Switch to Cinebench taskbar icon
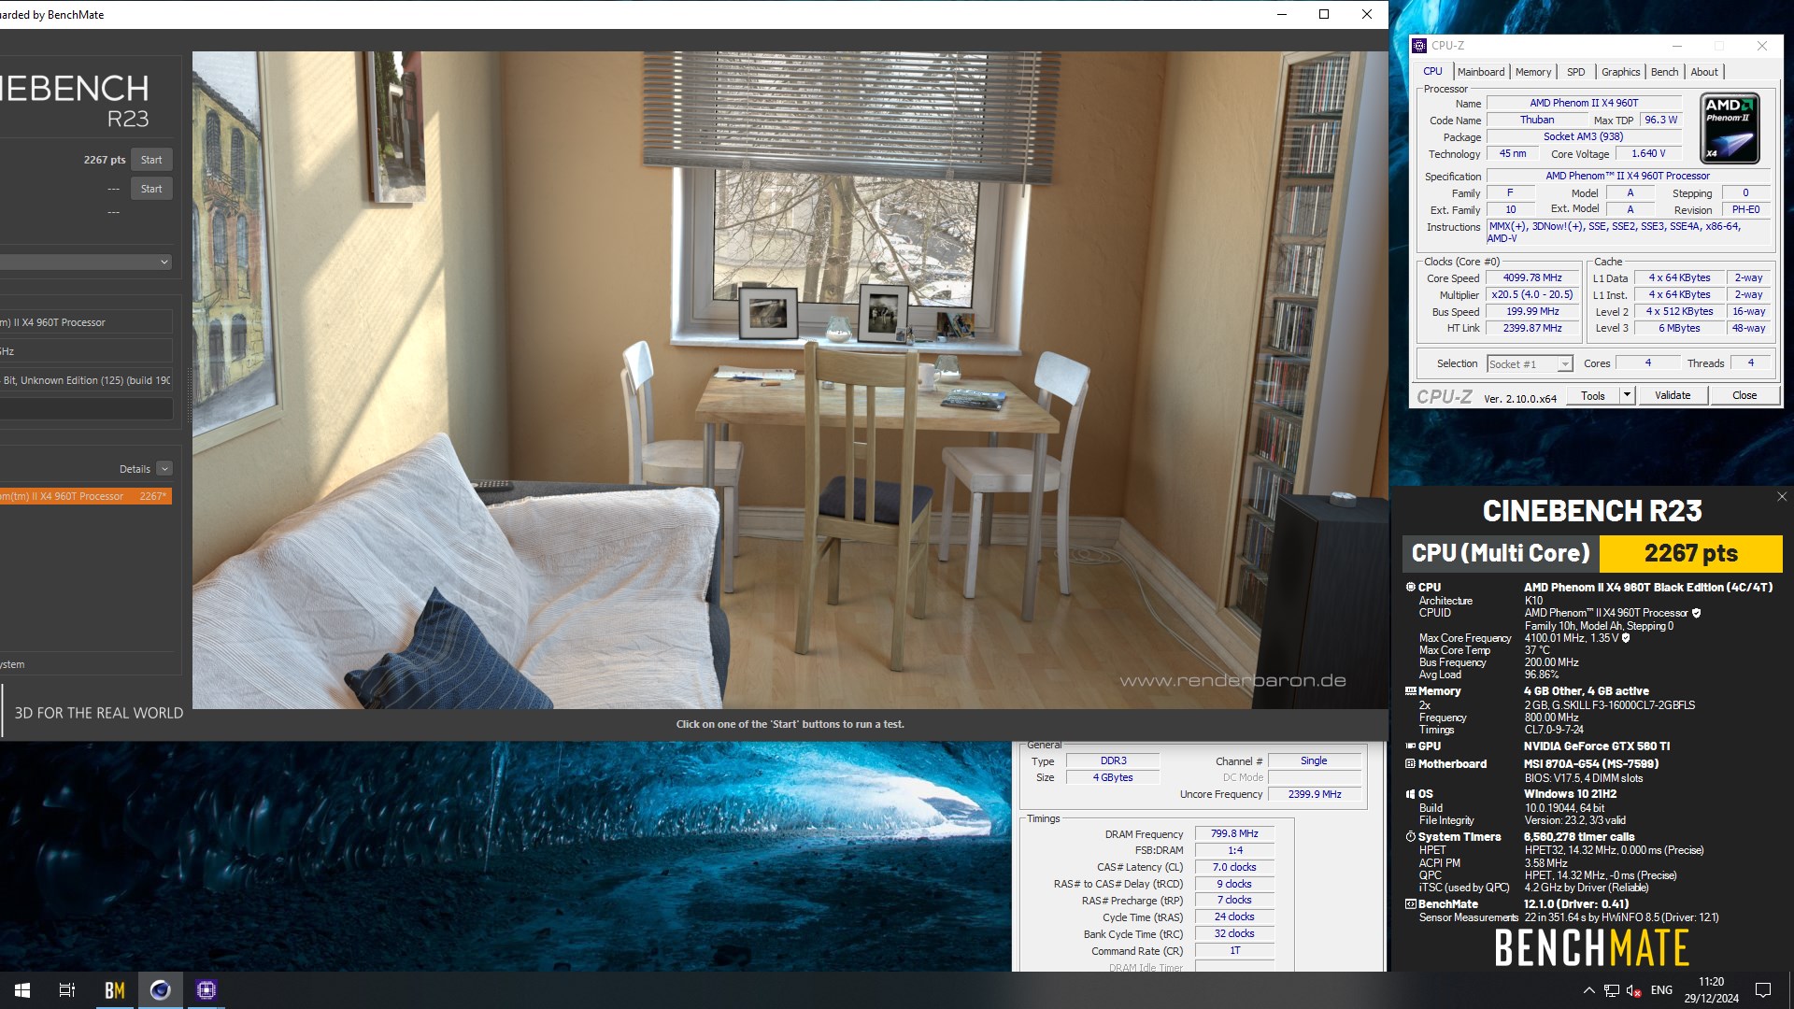The width and height of the screenshot is (1794, 1009). point(161,990)
